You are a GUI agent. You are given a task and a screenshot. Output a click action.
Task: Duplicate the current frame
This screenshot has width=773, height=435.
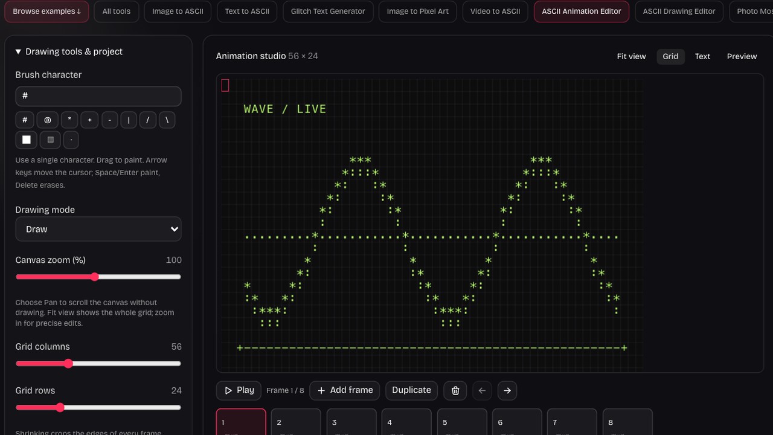(411, 390)
